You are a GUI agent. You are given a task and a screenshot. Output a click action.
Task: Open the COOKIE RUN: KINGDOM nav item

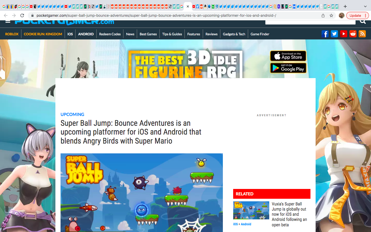(x=43, y=34)
